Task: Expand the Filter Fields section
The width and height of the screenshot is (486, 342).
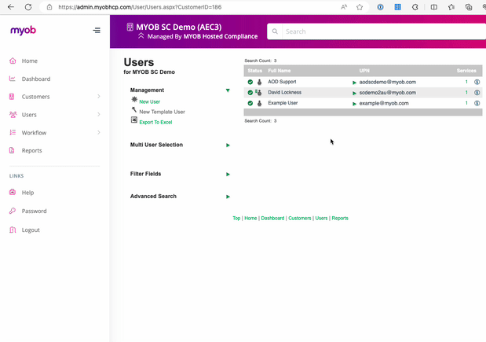Action: pyautogui.click(x=228, y=174)
